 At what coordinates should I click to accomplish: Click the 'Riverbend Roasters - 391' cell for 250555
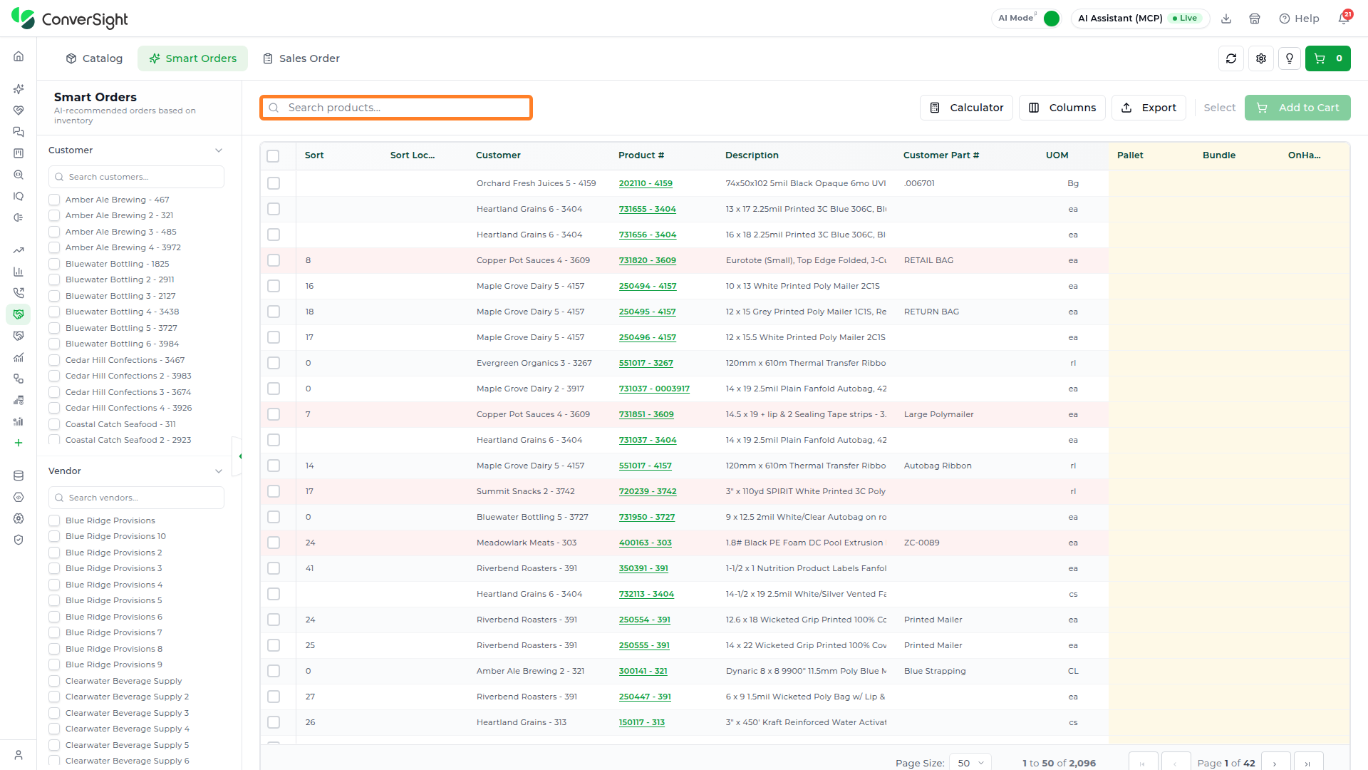pyautogui.click(x=527, y=645)
